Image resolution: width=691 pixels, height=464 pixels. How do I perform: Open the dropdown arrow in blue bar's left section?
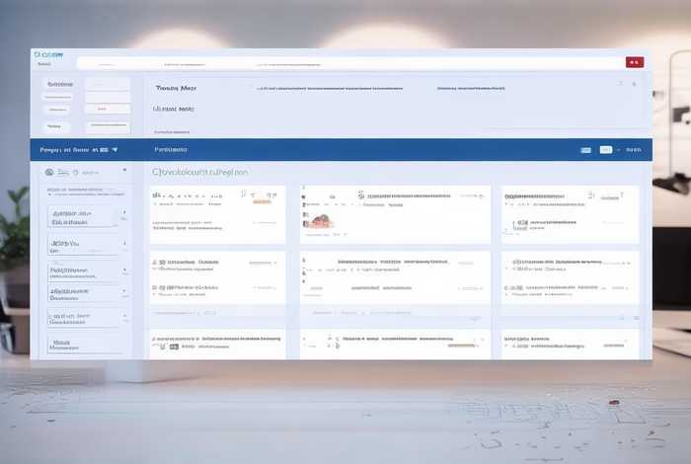tap(115, 150)
